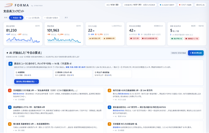Open the 貸出金残高 81,230 card
This screenshot has height=133, width=209.
[x=23, y=34]
